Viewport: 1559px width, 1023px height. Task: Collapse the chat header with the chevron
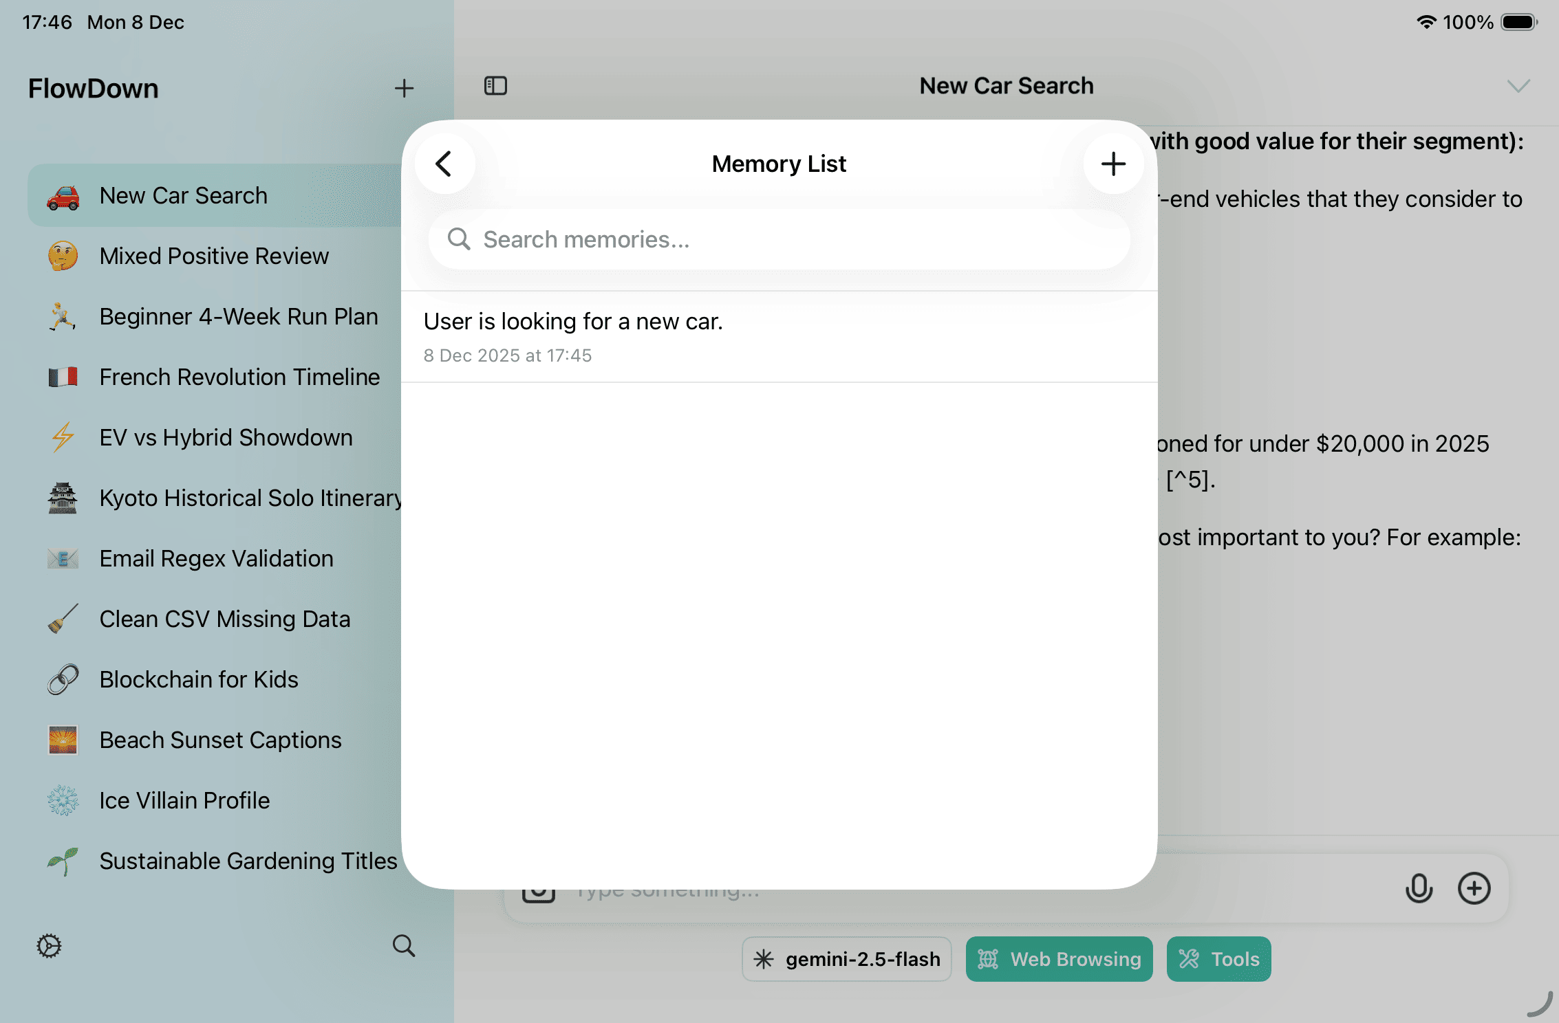tap(1518, 87)
